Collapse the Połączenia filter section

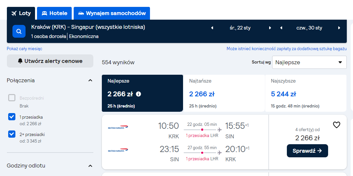coord(90,80)
